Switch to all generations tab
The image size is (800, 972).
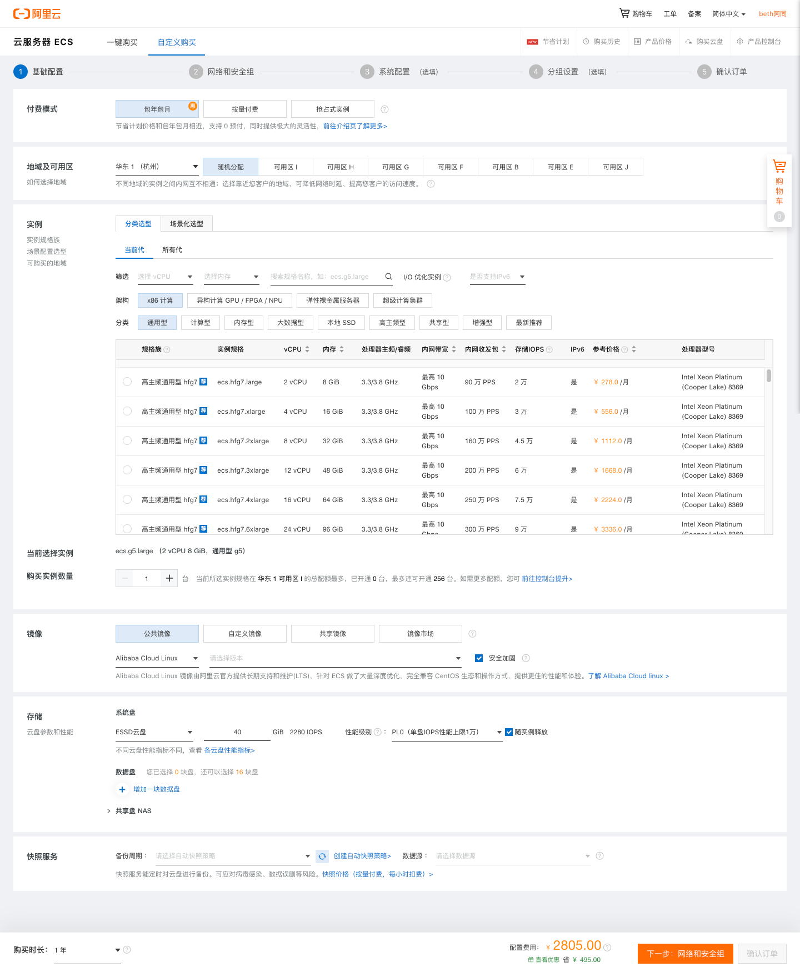tap(172, 250)
